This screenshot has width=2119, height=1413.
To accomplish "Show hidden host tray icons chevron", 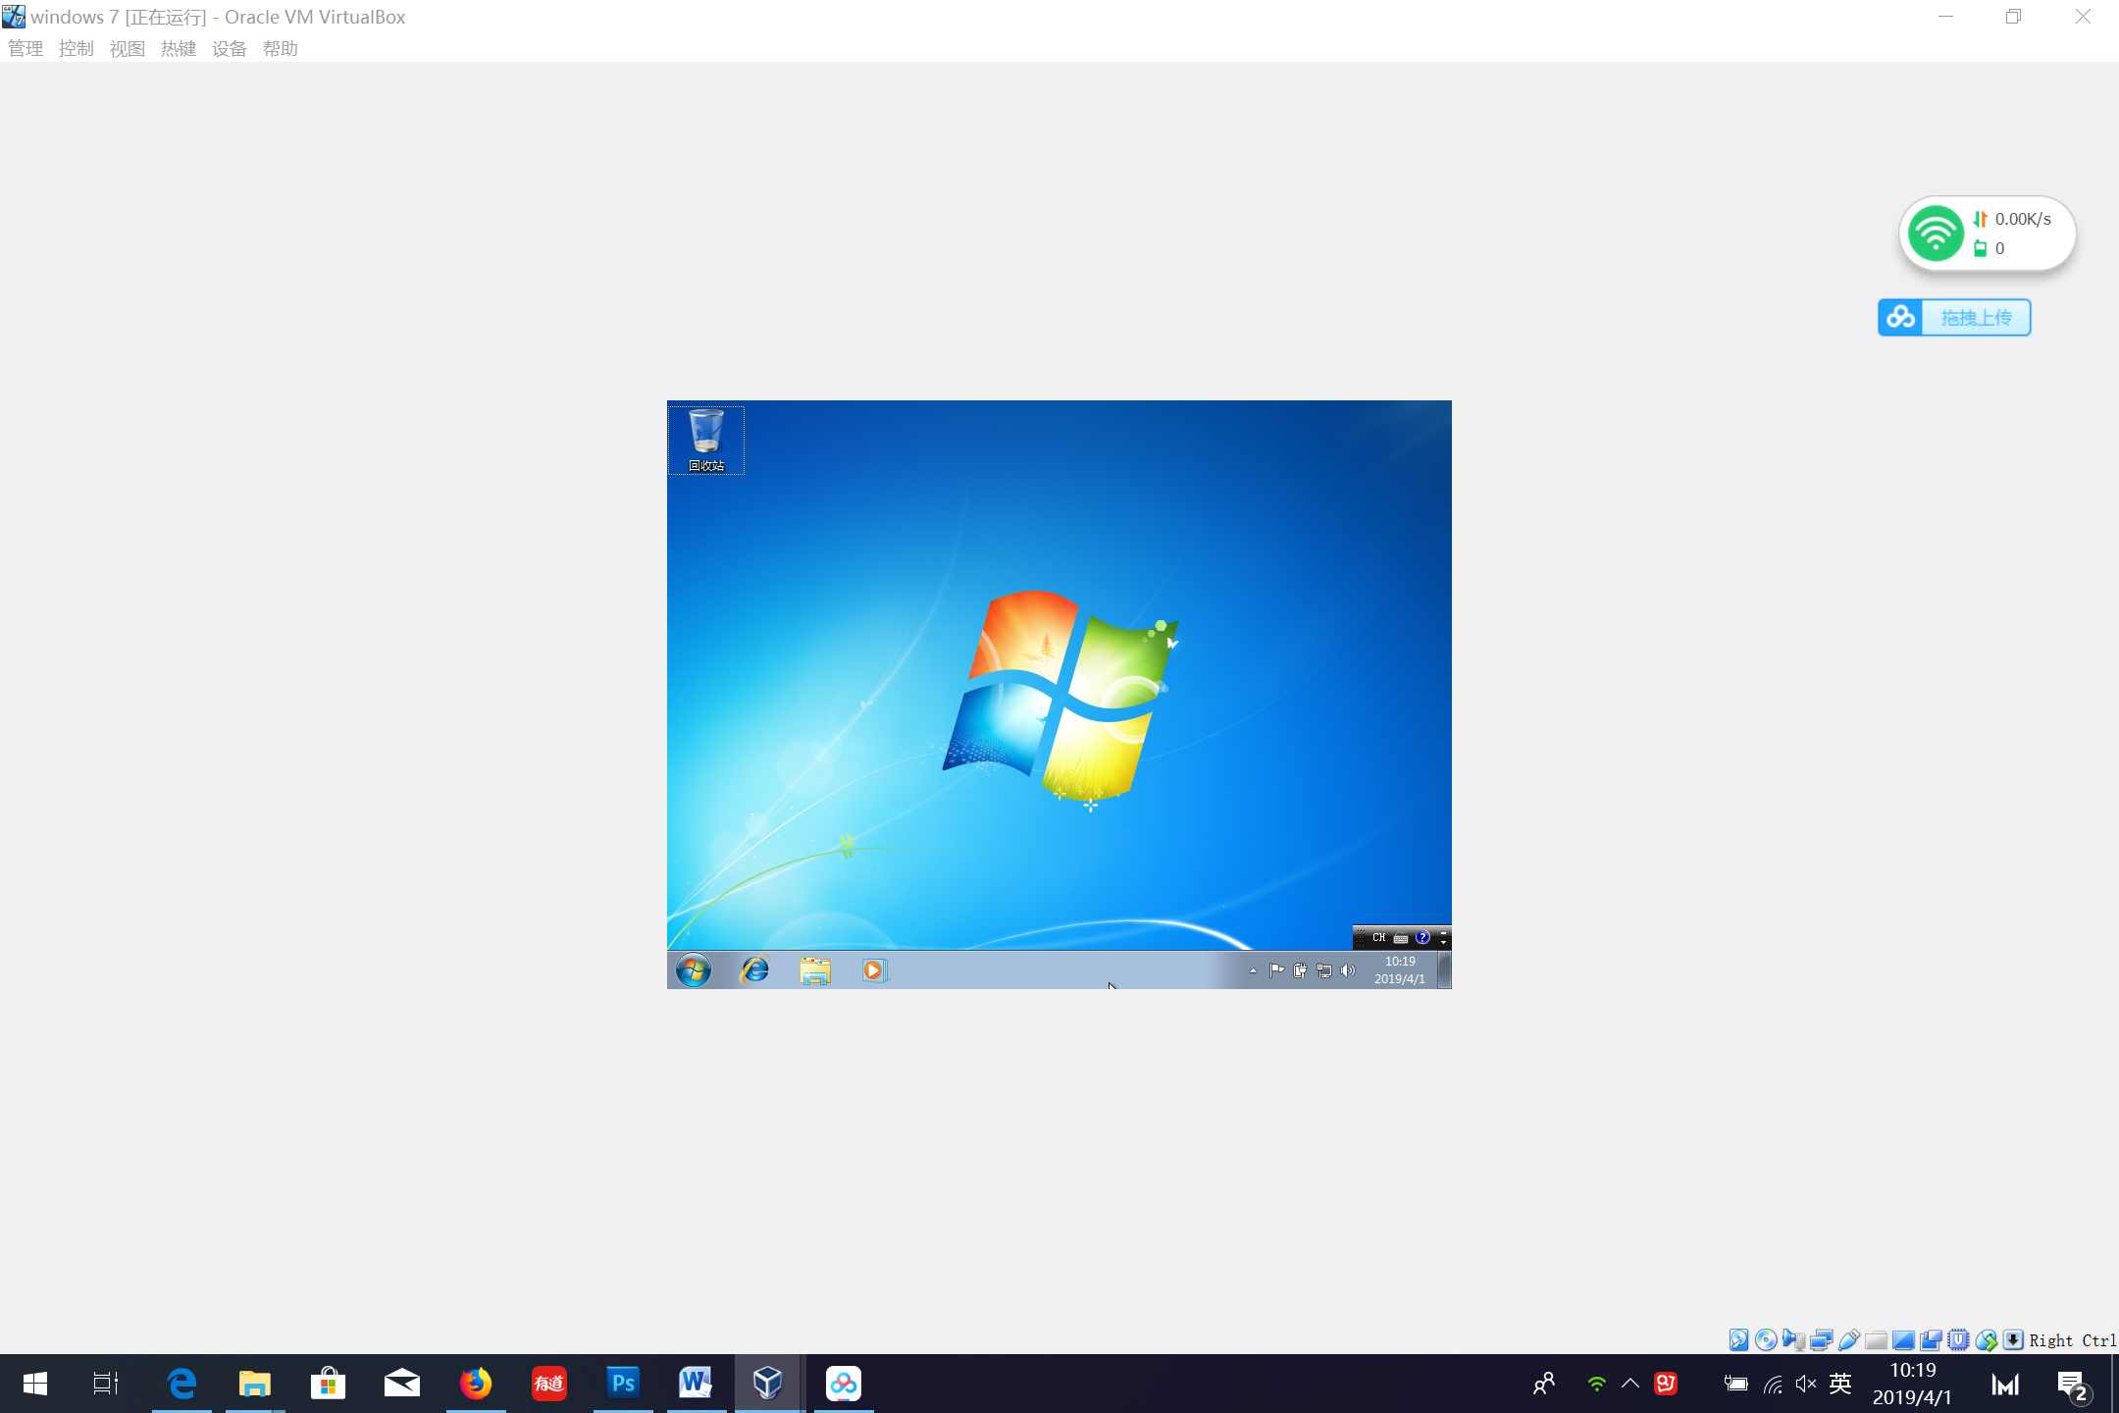I will (1630, 1384).
